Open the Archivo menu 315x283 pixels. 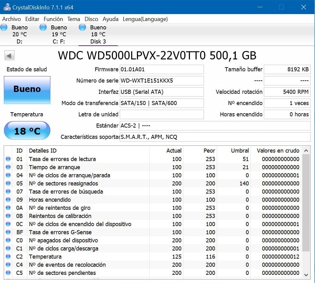(x=12, y=19)
